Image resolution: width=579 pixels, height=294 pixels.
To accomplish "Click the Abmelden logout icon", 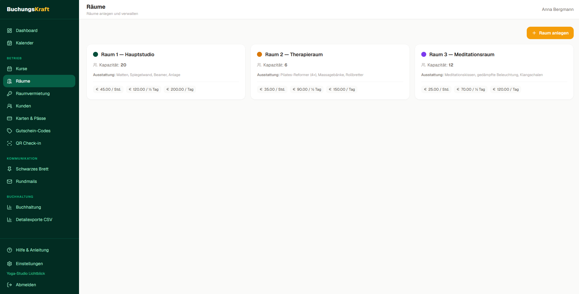I will point(10,285).
